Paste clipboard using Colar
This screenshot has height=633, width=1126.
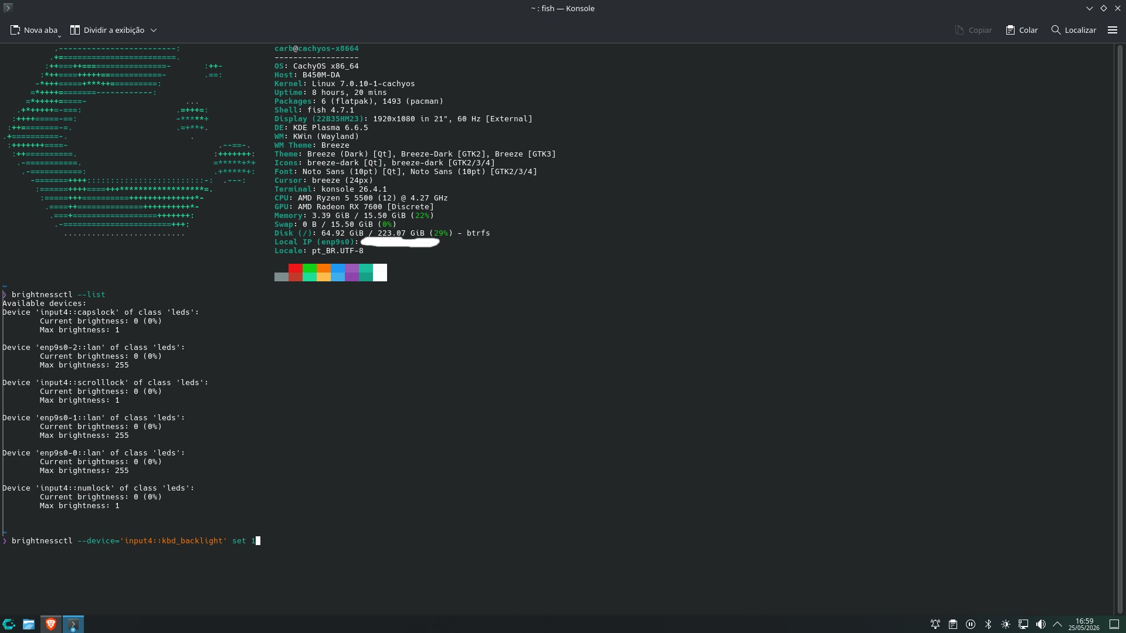click(1022, 30)
